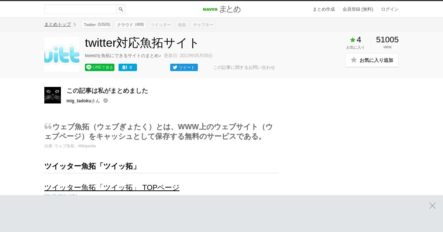Click the 51005 view count text
This screenshot has height=232, width=443.
387,40
